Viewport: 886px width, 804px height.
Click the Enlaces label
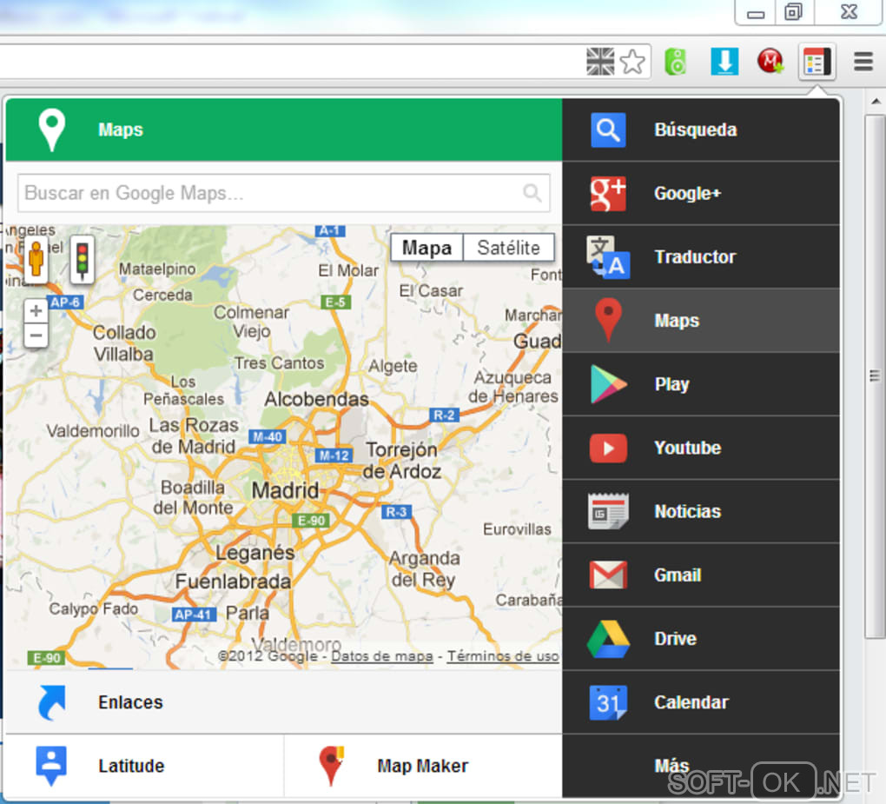tap(130, 702)
